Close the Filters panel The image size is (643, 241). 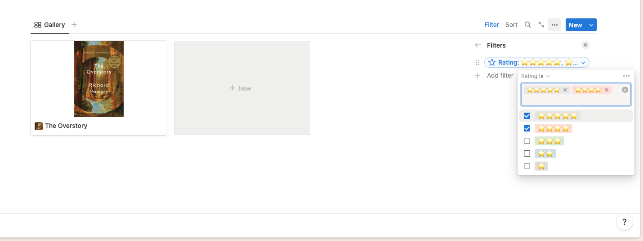tap(585, 45)
